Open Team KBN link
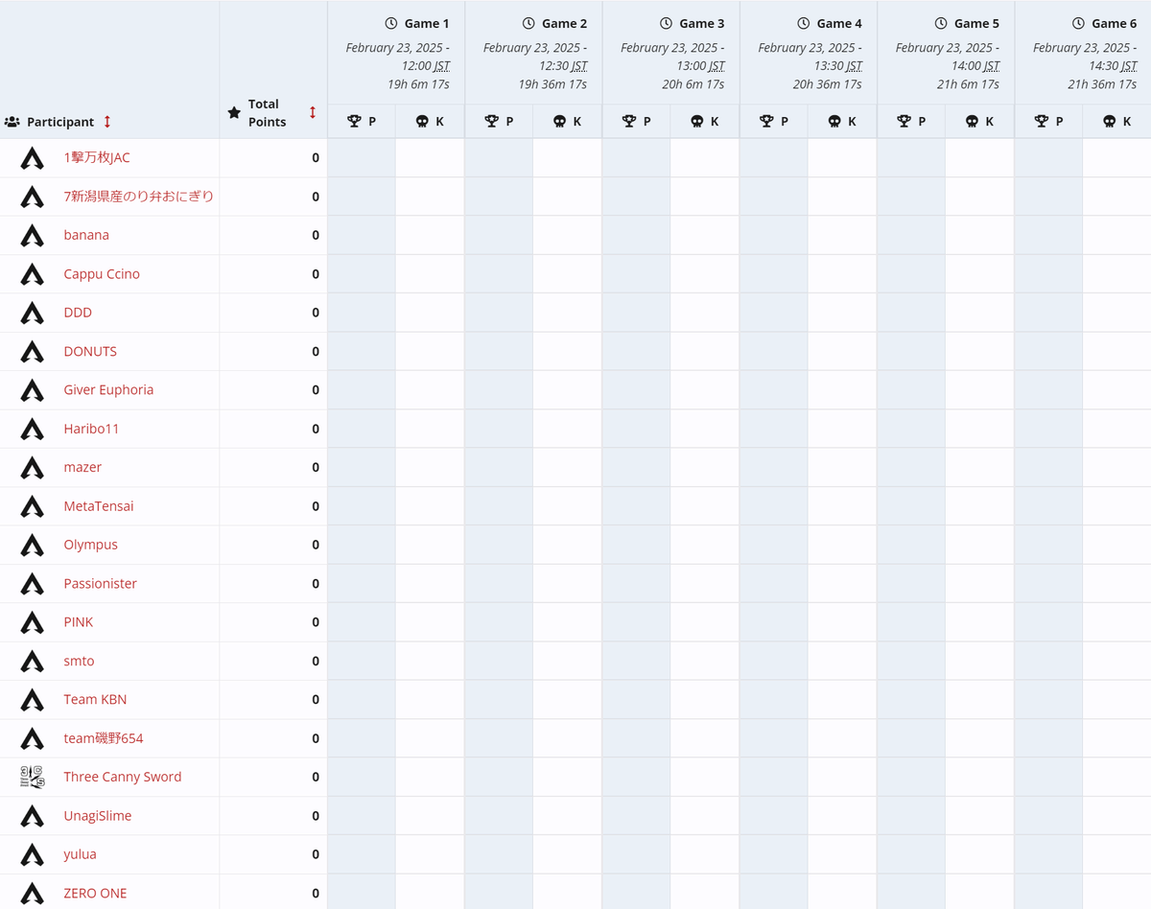1151x909 pixels. (95, 699)
